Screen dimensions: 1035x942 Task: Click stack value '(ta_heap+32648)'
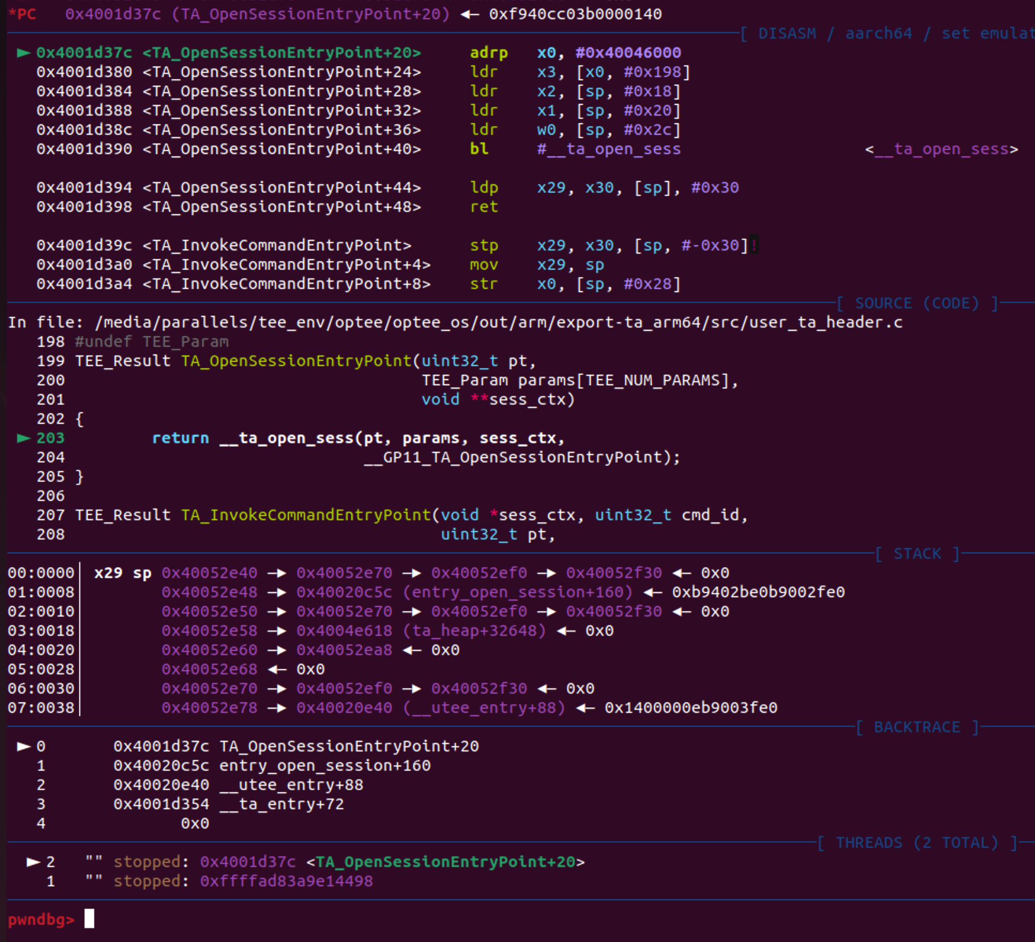(x=474, y=630)
